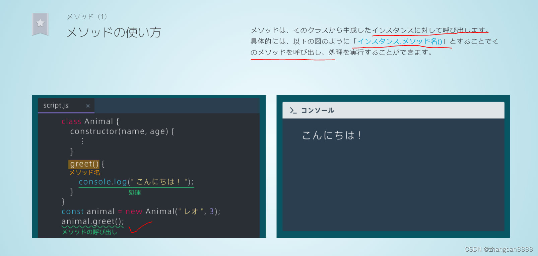
Task: Click the highlighted greet() method name
Action: 84,164
